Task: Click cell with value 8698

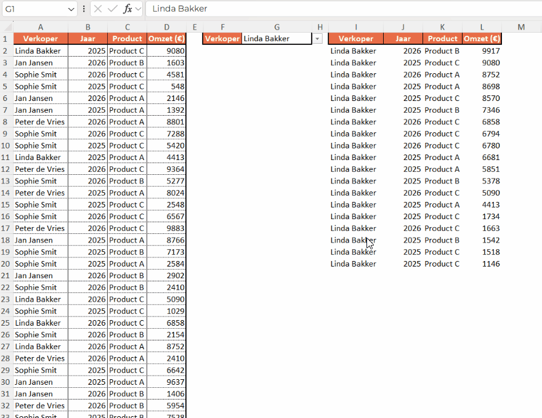Action: click(482, 86)
